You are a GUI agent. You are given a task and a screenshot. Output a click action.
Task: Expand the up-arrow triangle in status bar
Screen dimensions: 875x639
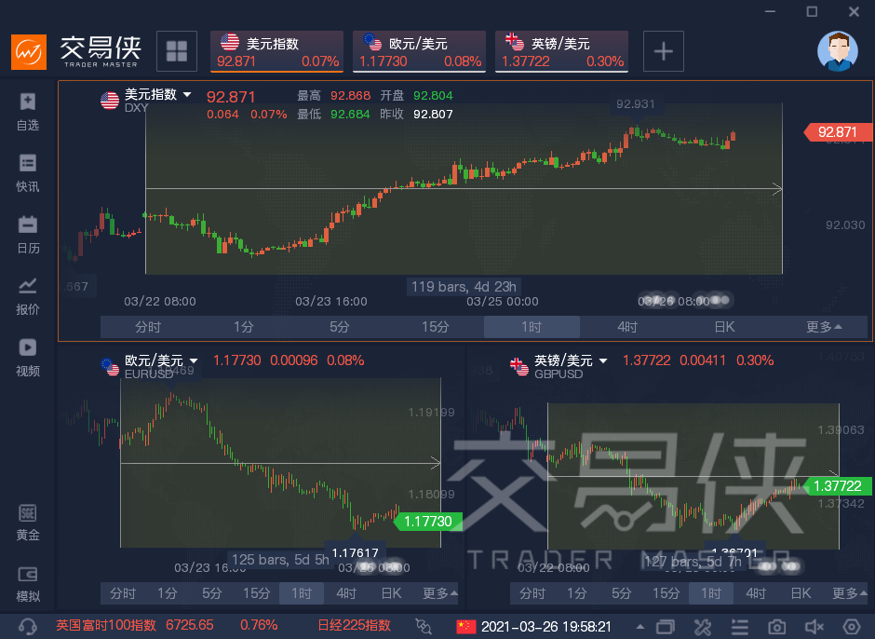coord(640,627)
